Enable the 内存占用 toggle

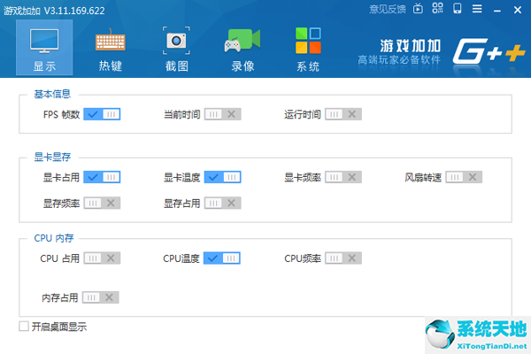coord(101,297)
